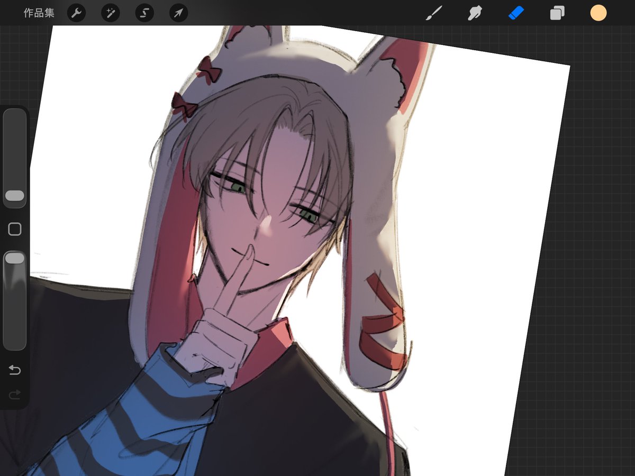635x476 pixels.
Task: Select the Transform arrow tool
Action: [x=178, y=13]
